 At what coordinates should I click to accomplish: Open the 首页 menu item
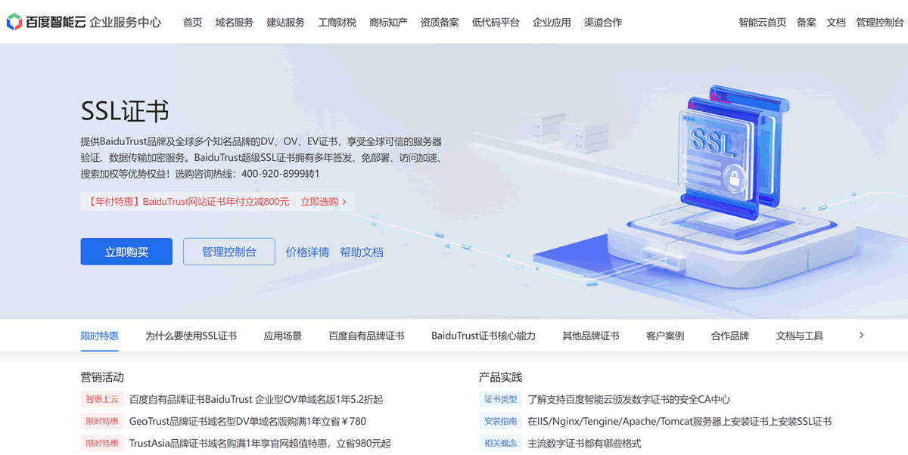(193, 23)
